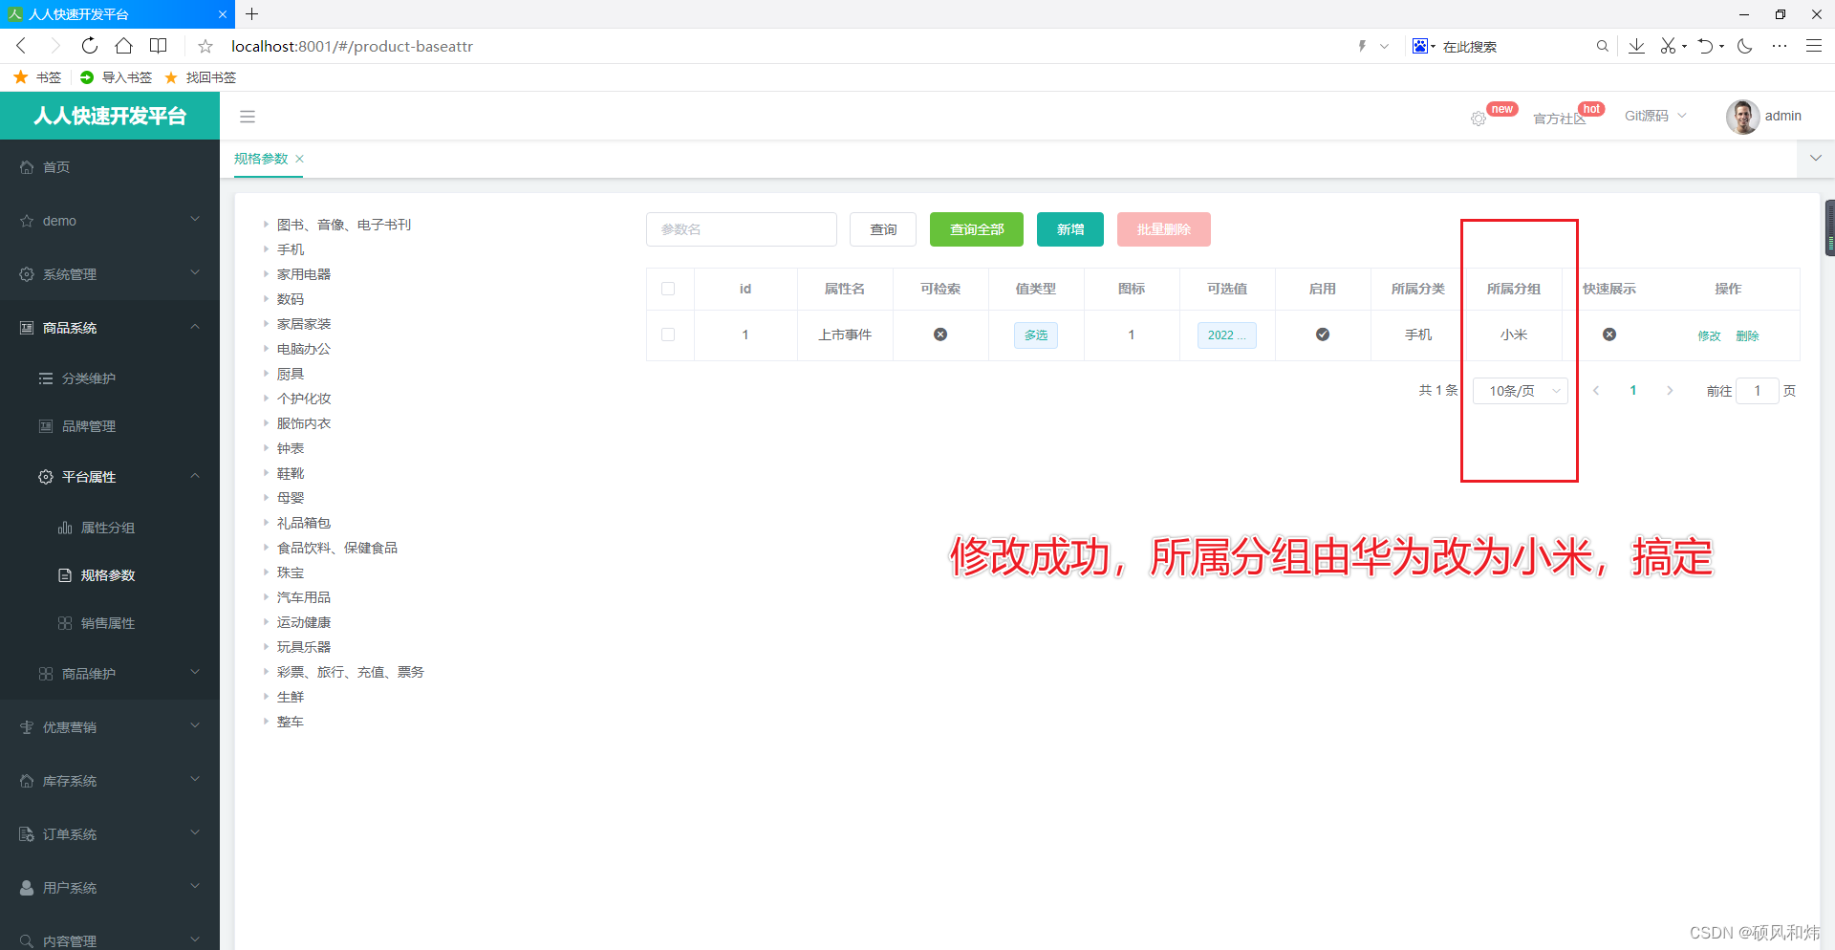1835x950 pixels.
Task: Click the lightning speed mode icon in address bar
Action: pos(1362,46)
